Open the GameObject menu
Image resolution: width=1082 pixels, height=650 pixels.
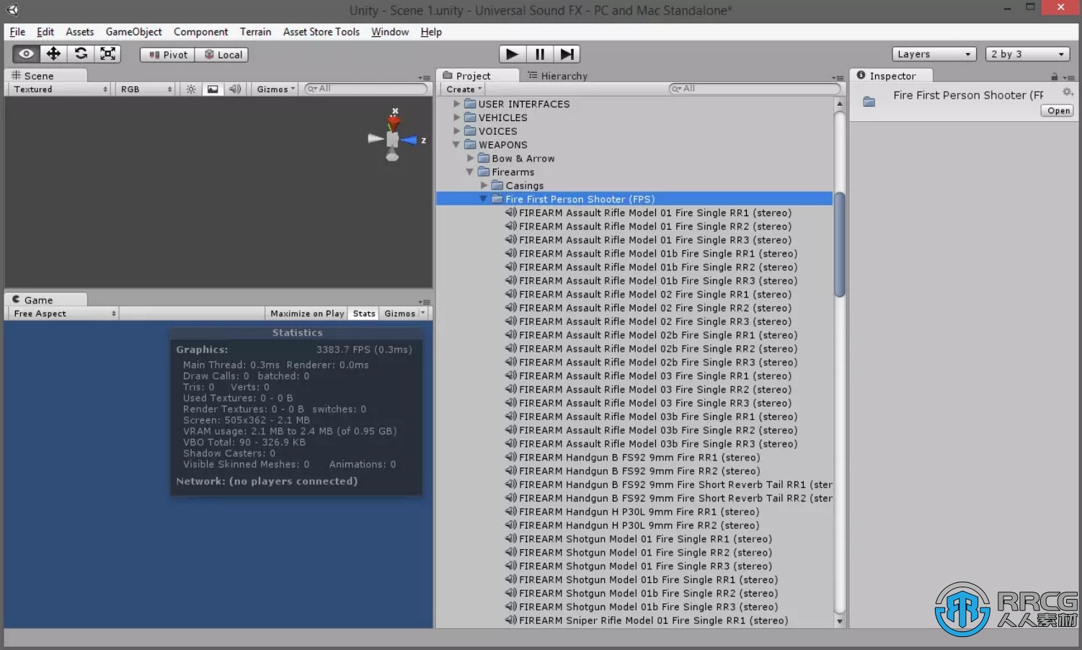pyautogui.click(x=133, y=32)
